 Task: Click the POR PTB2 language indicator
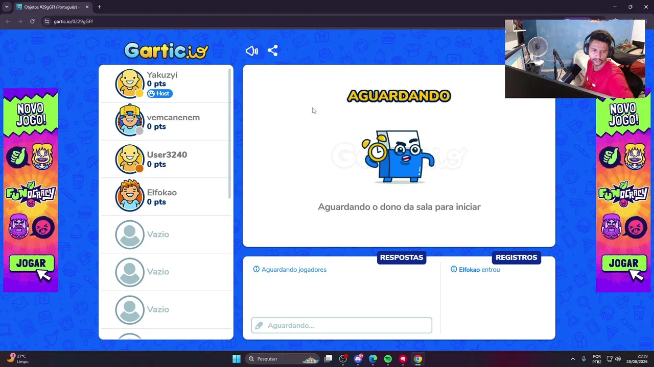tap(597, 359)
